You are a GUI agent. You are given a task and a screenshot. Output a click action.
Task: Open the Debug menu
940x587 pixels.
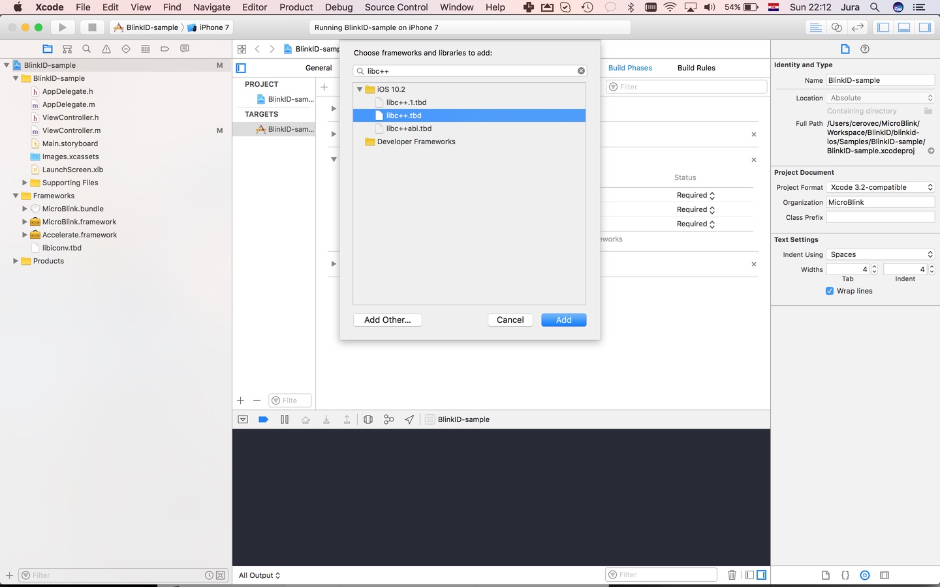(x=339, y=7)
